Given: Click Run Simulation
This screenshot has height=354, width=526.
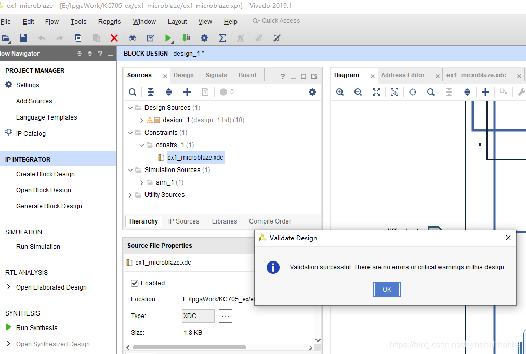Looking at the screenshot, I should [38, 247].
